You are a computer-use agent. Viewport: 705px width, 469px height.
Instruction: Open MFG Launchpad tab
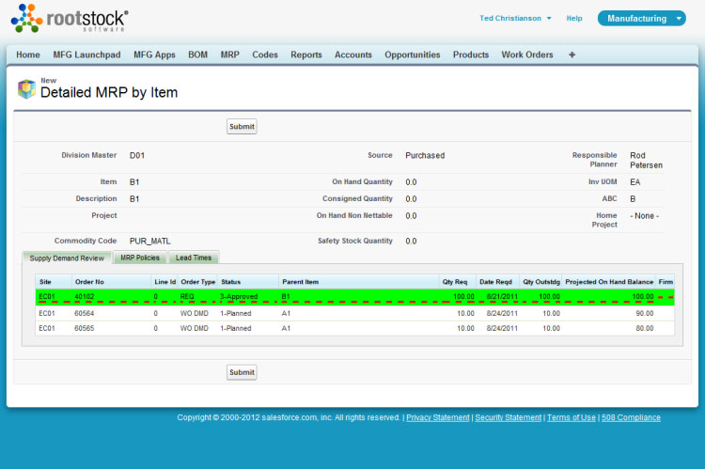tap(86, 55)
